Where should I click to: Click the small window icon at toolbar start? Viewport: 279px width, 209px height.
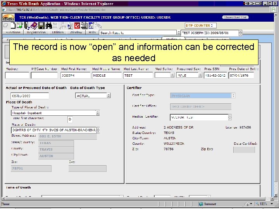tap(5, 26)
